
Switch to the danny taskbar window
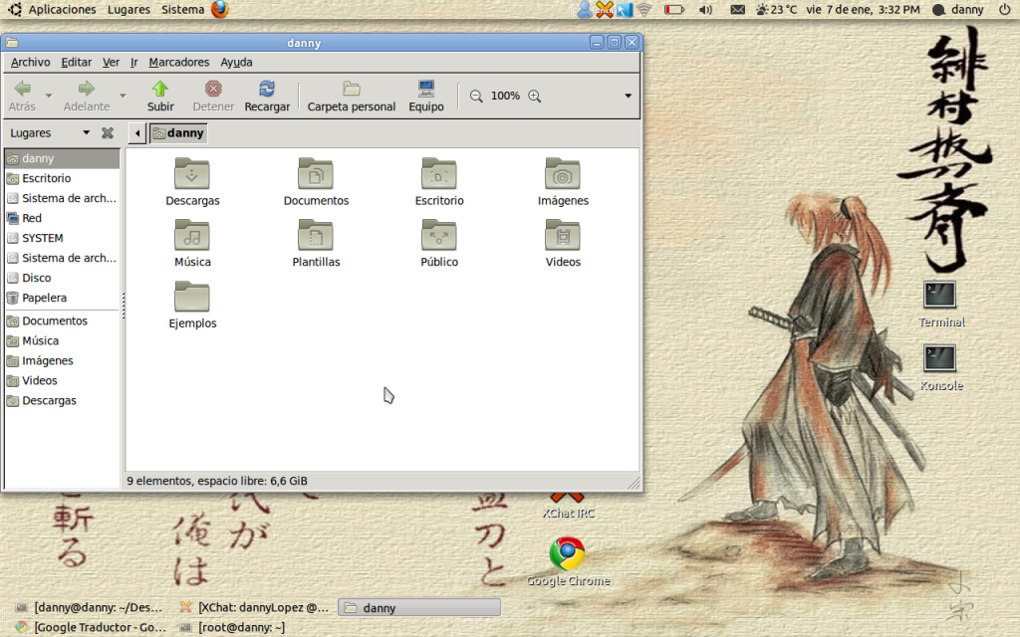pyautogui.click(x=419, y=608)
